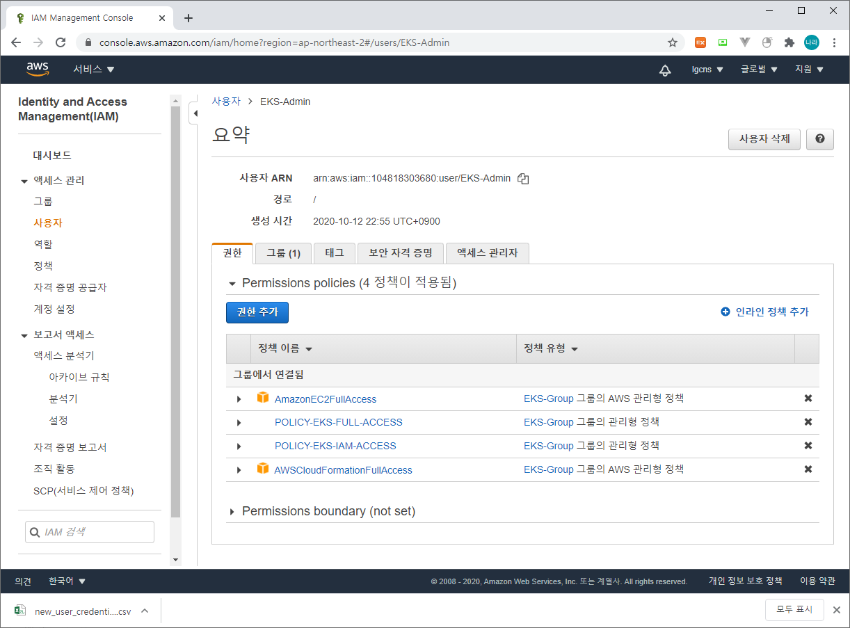Collapse the 액세스 관리 section
850x628 pixels.
[24, 181]
